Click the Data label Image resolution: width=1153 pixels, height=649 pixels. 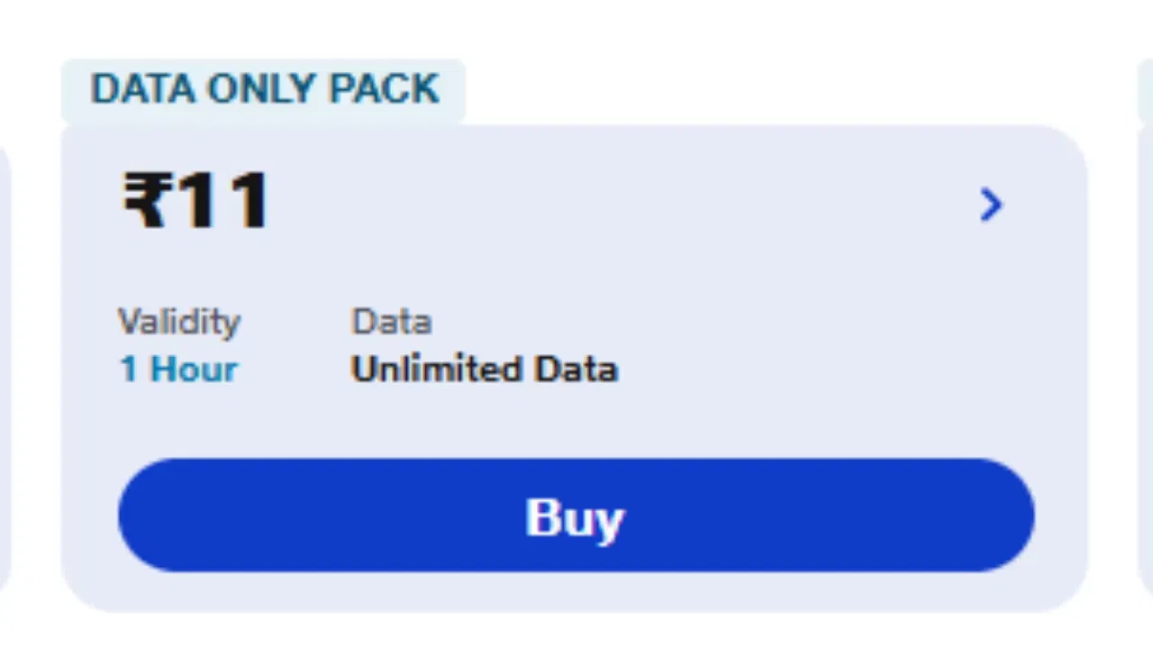pyautogui.click(x=392, y=322)
